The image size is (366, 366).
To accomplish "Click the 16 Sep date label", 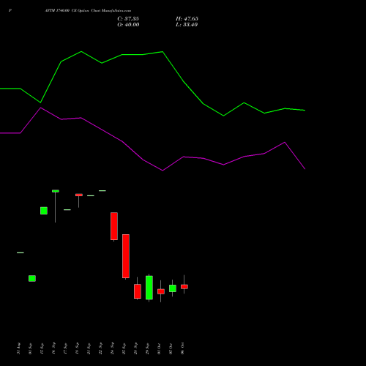I will click(x=54, y=348).
